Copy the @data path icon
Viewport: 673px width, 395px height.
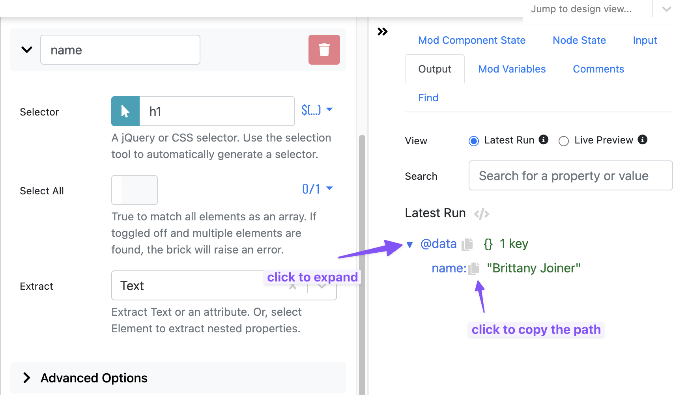coord(467,244)
